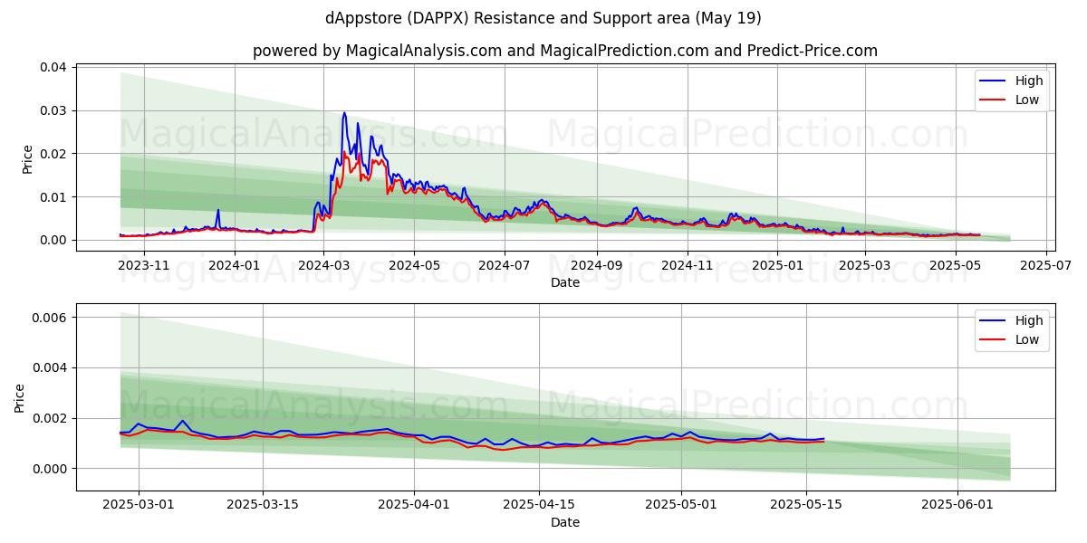Click the "2025-05-01" tick label on the bottom chart
Viewport: 1087px width, 543px height.
pyautogui.click(x=680, y=505)
